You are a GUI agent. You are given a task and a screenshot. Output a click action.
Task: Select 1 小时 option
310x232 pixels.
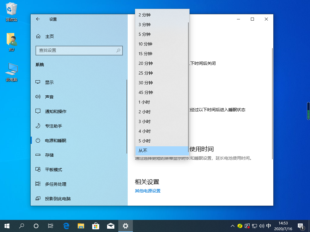[162, 102]
